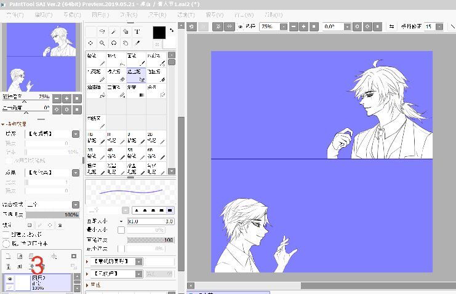456x294 pixels.
Task: Select the magnifier zoom tool
Action: [x=102, y=43]
